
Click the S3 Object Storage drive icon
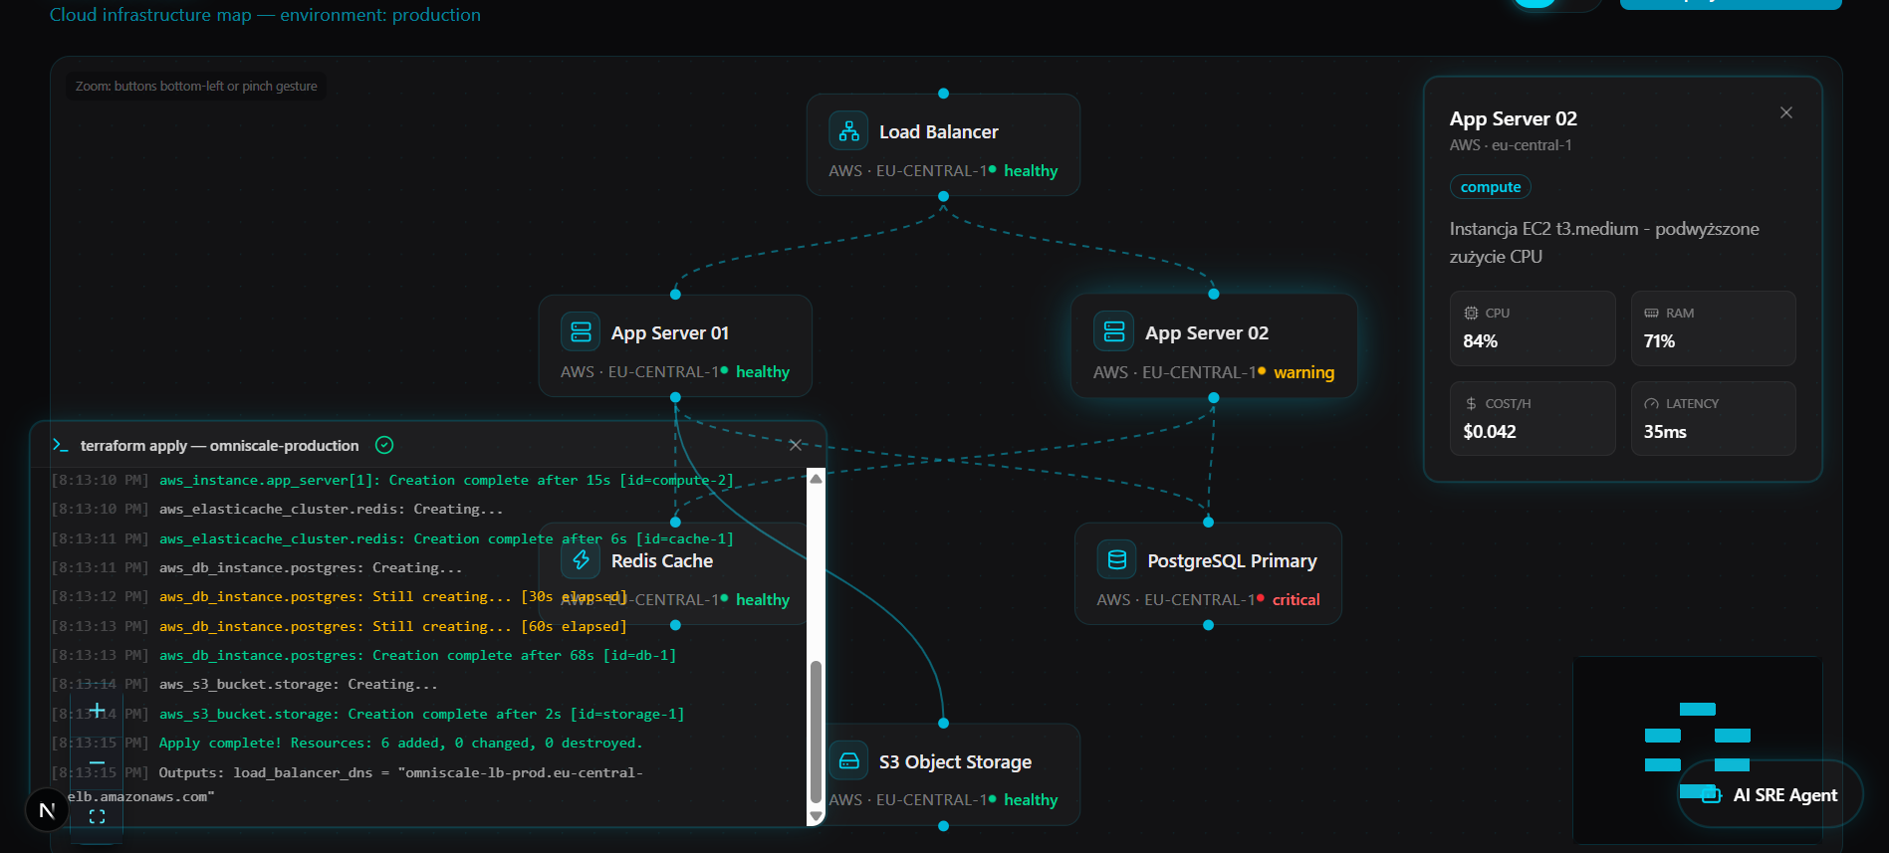coord(848,761)
